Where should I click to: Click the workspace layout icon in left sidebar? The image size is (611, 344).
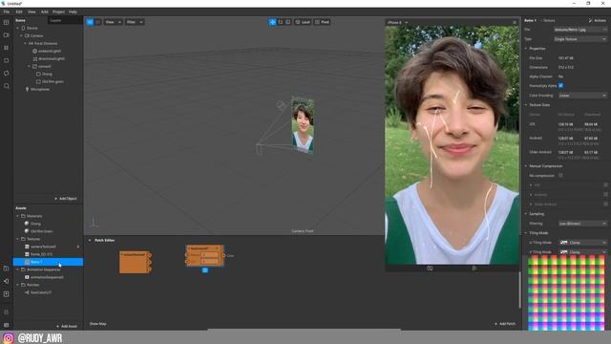pos(7,23)
